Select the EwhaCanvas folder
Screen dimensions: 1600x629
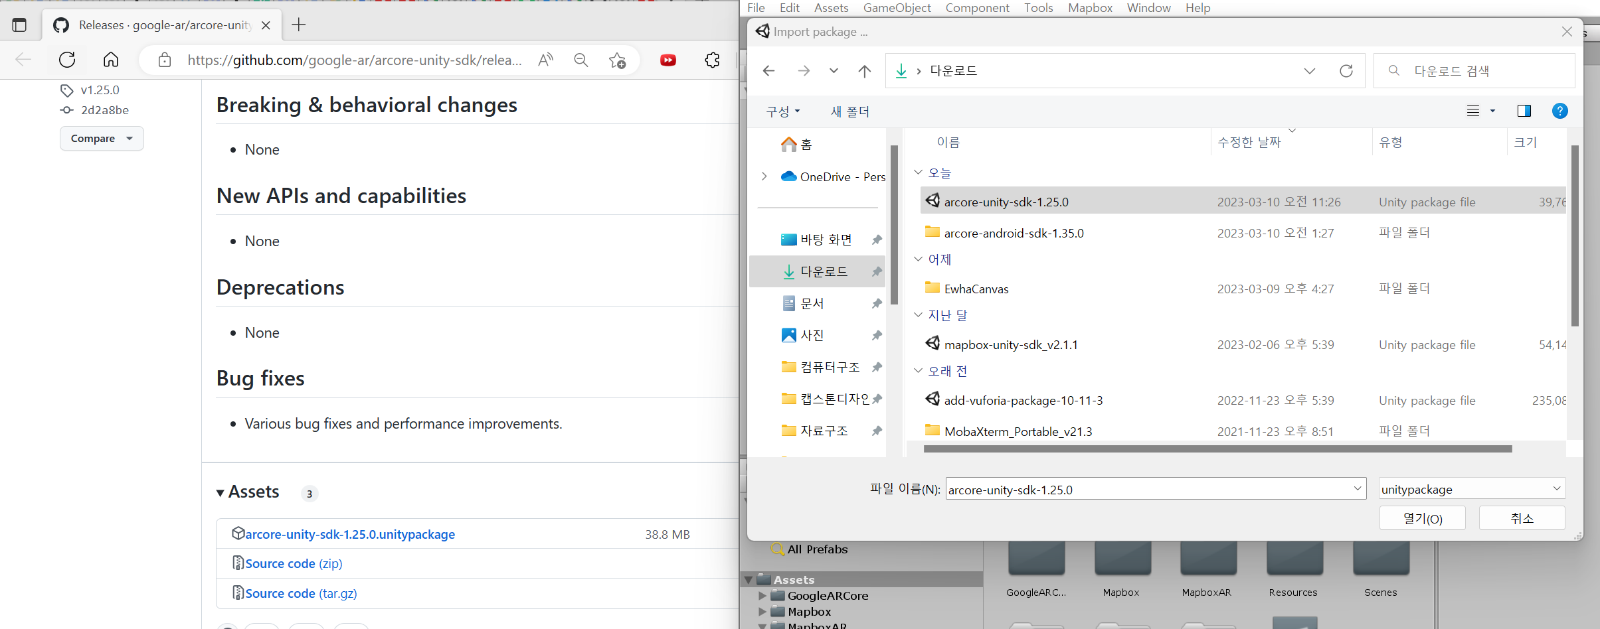pos(976,289)
